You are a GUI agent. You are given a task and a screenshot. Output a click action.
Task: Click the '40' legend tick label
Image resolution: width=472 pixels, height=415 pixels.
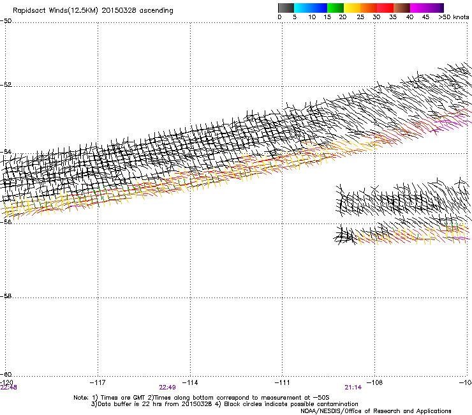click(409, 17)
